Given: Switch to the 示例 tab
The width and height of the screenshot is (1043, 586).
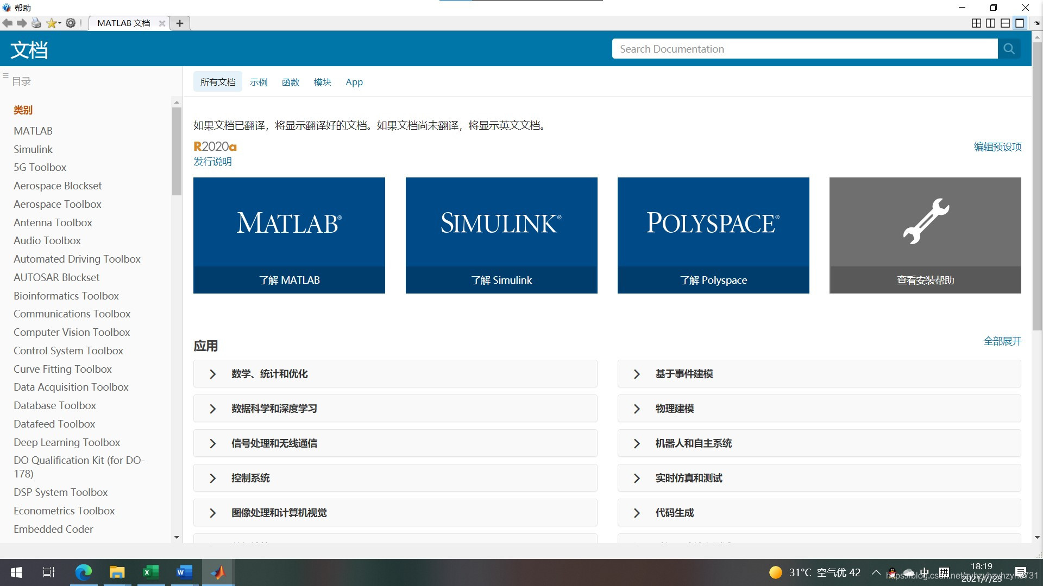Looking at the screenshot, I should tap(259, 82).
